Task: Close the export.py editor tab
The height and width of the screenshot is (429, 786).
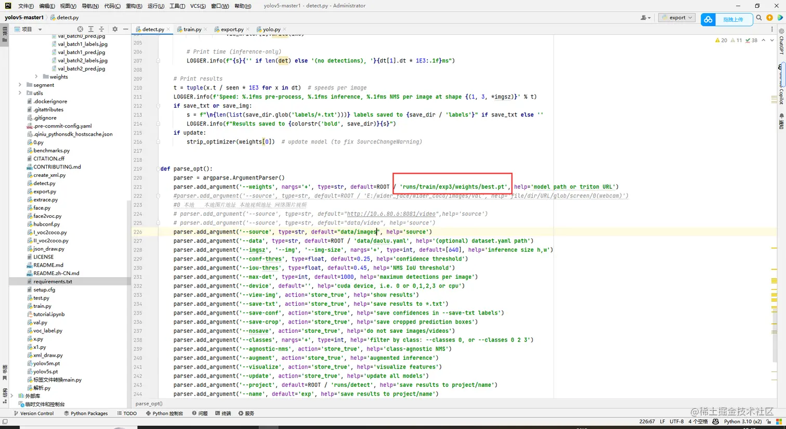Action: click(x=248, y=30)
